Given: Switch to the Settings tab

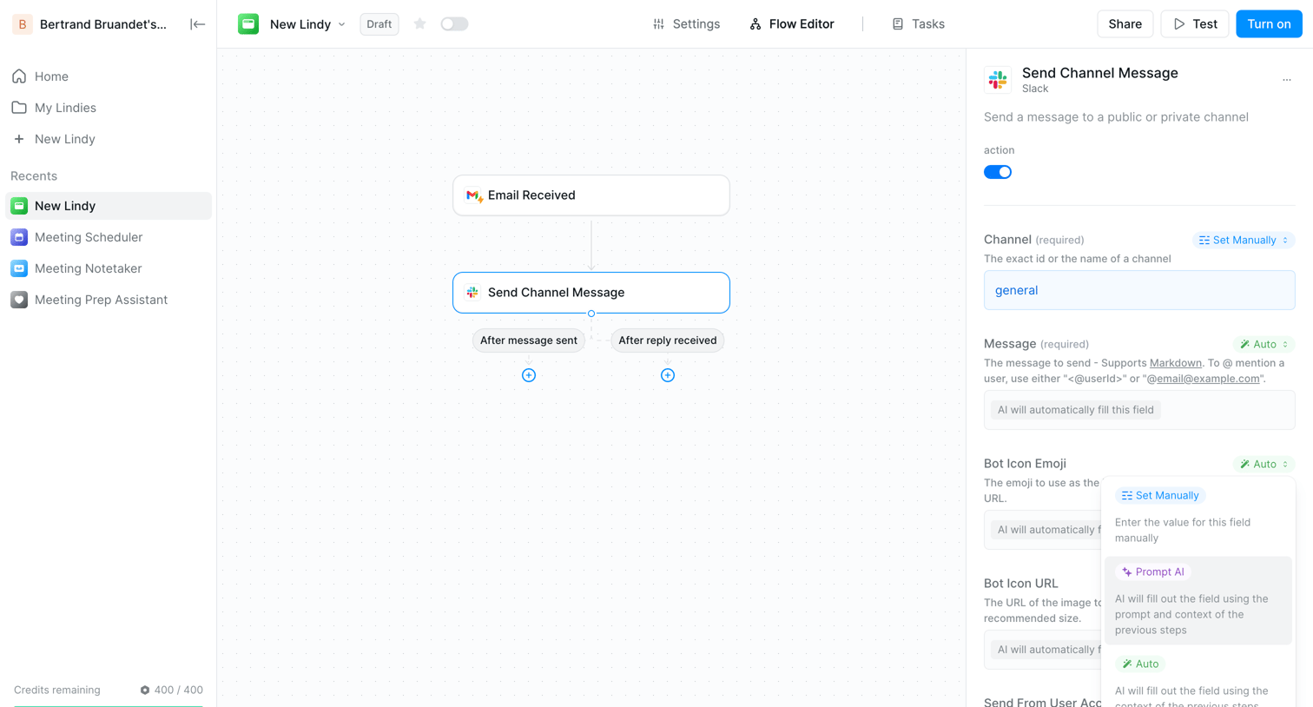Looking at the screenshot, I should pos(686,24).
